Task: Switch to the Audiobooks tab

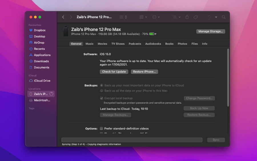Action: point(153,44)
